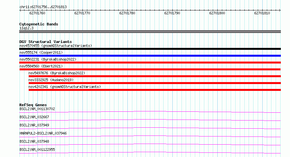Open variant nsv4202341 (gnomADStructuralVariants) label

(x=65, y=87)
